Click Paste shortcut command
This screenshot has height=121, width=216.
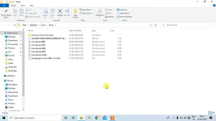click(x=33, y=16)
